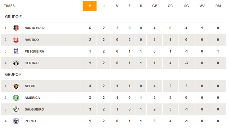Screen dimensions: 229x129
Task: Click the Porto team crest
Action: 16,121
